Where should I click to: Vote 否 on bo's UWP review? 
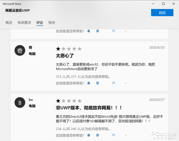[98, 135]
